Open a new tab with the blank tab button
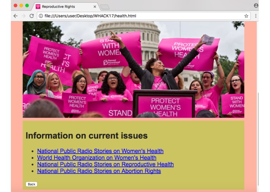This screenshot has height=192, width=270. pos(105,7)
